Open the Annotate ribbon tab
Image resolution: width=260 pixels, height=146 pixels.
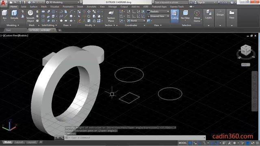91,6
